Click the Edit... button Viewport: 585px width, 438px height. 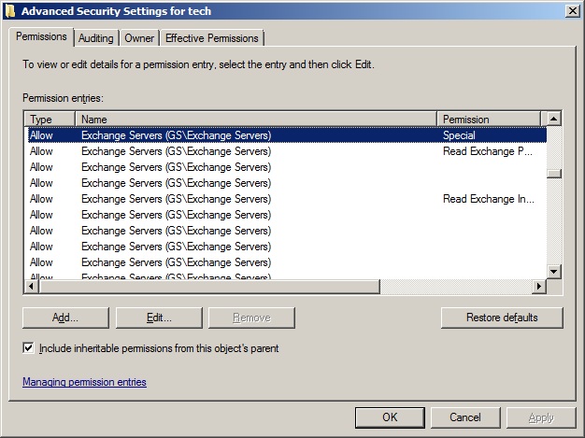(x=159, y=318)
